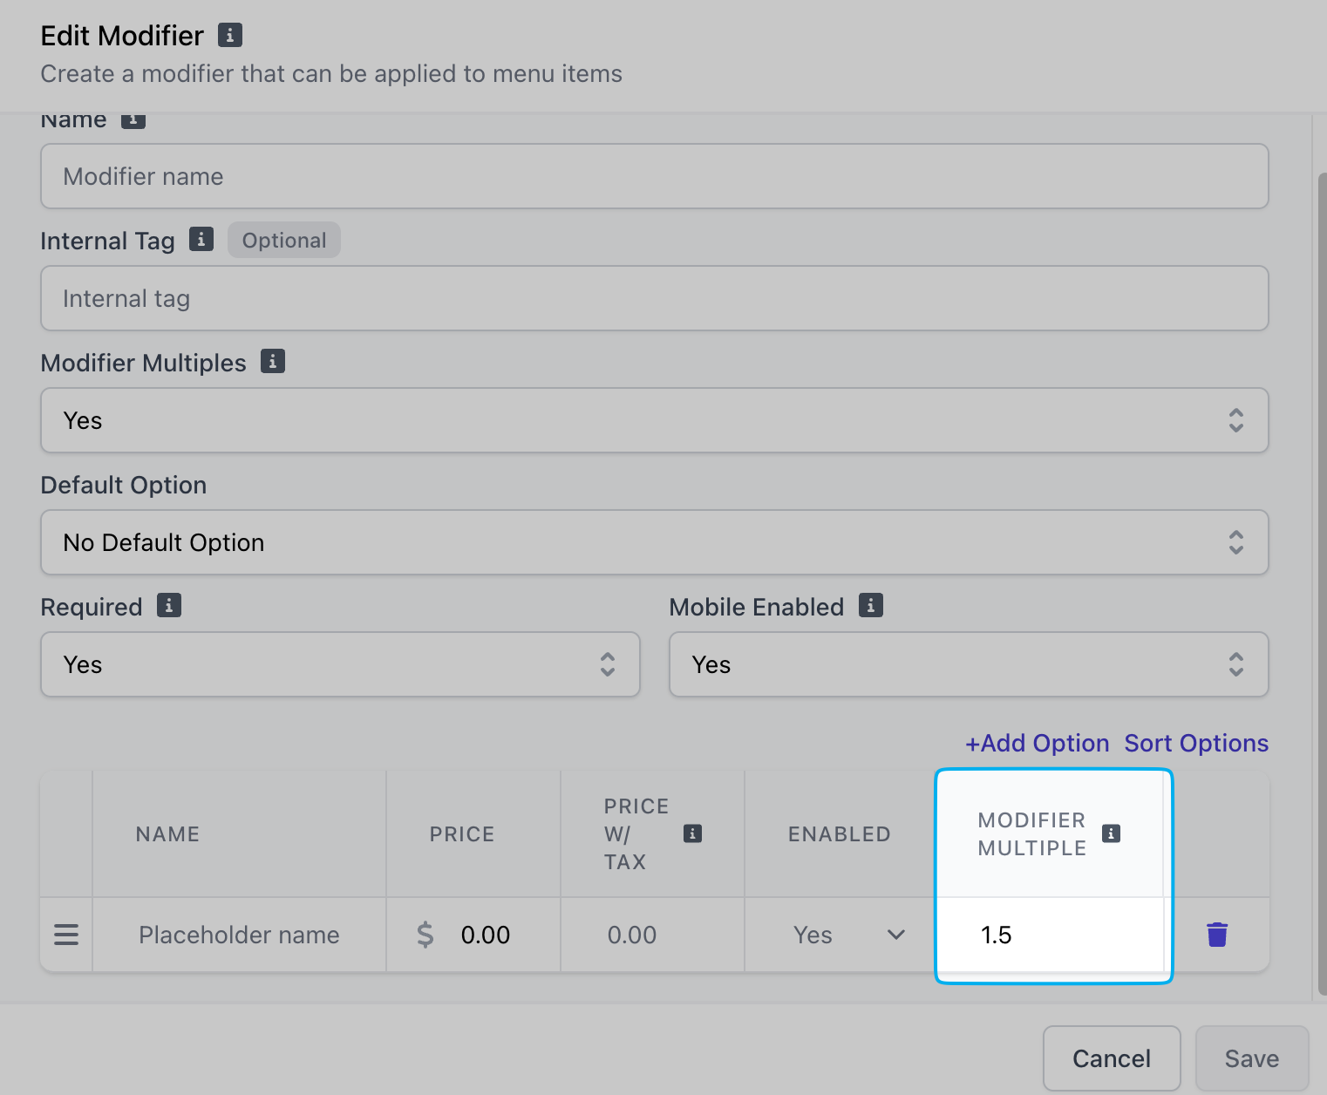This screenshot has width=1327, height=1095.
Task: Click the option Placeholder name field
Action: pos(240,935)
